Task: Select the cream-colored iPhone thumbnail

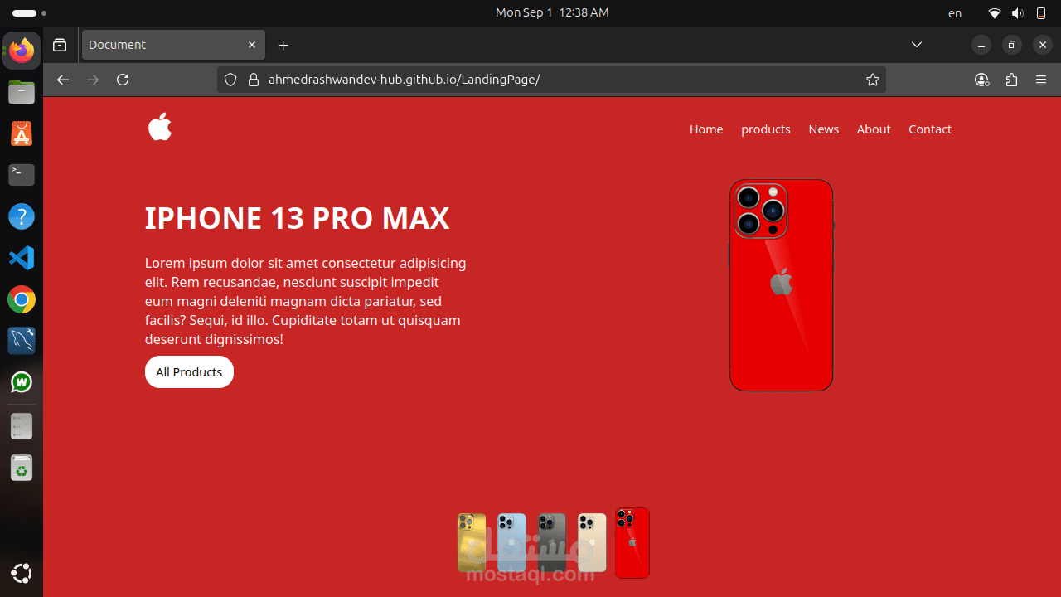Action: coord(592,543)
